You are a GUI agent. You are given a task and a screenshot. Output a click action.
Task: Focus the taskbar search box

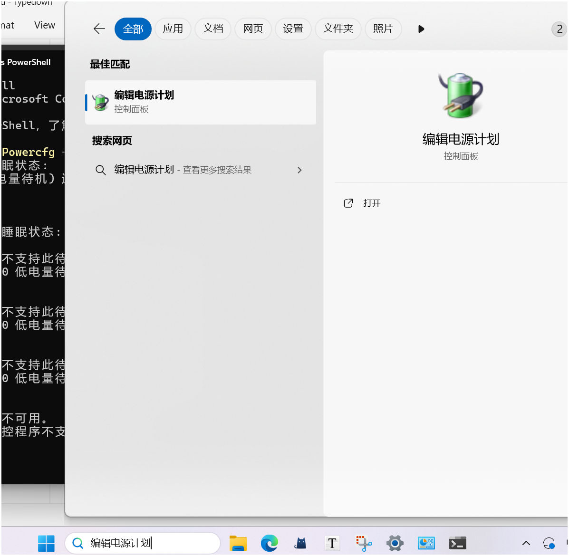(x=143, y=543)
